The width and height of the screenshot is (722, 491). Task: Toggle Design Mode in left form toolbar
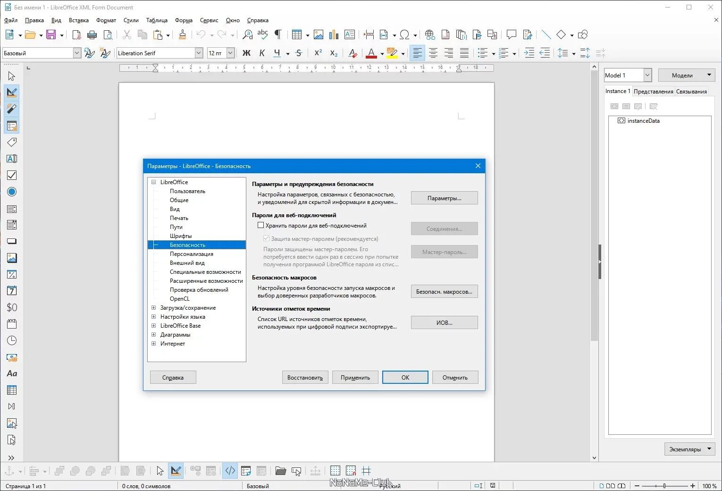click(x=12, y=93)
